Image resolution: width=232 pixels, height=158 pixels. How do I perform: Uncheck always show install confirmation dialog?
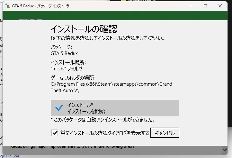[x=55, y=133]
